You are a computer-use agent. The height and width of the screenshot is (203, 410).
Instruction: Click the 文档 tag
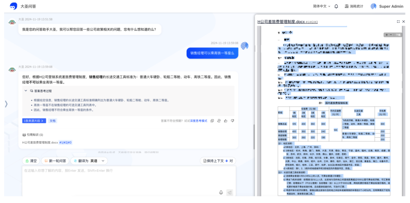[52, 121]
